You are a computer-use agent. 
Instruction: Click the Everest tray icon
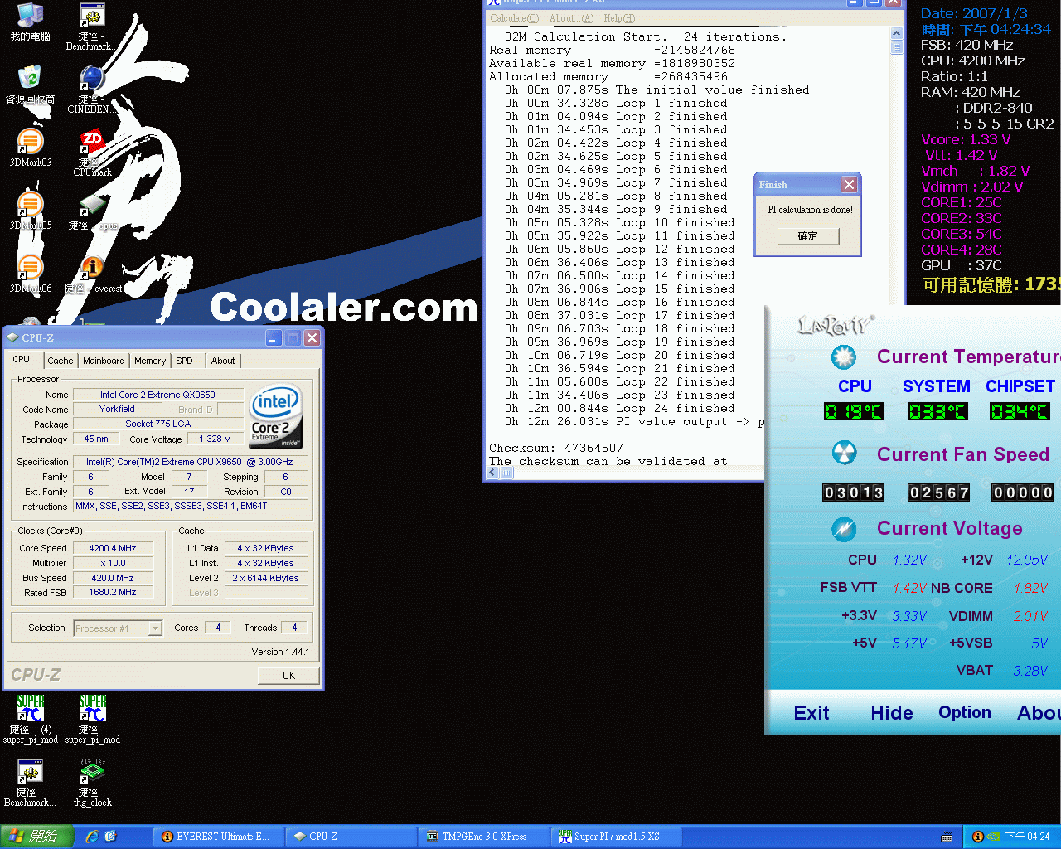[978, 837]
